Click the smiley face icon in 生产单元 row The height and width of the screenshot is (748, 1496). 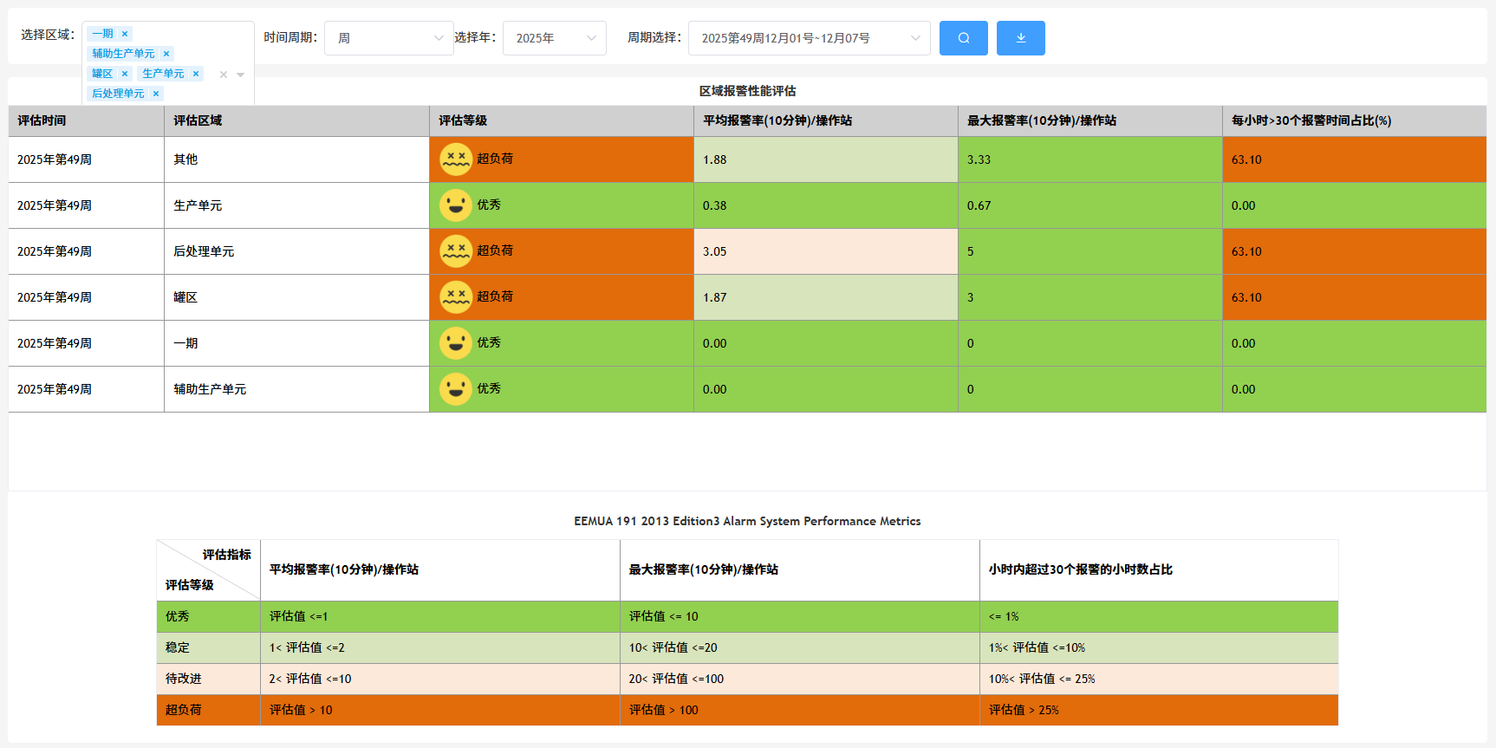pyautogui.click(x=456, y=205)
